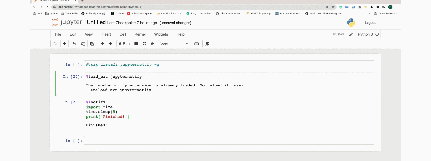Click the 'already loaded' extension output message

click(164, 88)
